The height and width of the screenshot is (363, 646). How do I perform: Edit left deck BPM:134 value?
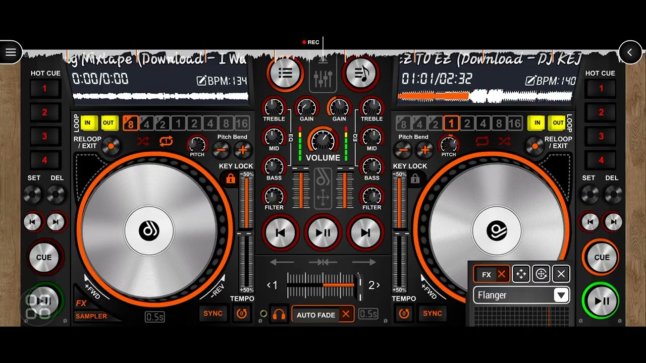[x=222, y=81]
